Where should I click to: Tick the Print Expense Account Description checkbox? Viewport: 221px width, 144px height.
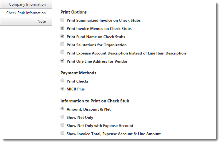tap(62, 53)
